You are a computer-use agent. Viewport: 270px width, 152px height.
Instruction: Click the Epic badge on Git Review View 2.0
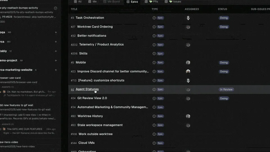click(160, 99)
